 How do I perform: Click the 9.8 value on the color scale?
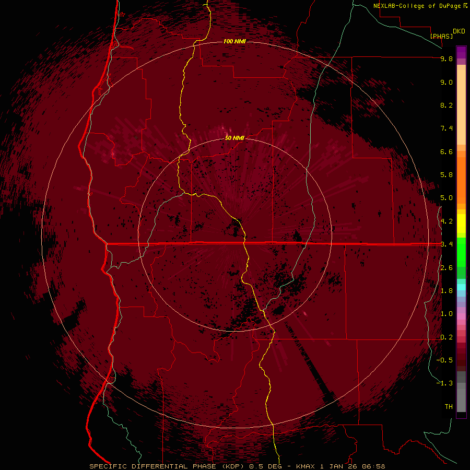pos(446,58)
